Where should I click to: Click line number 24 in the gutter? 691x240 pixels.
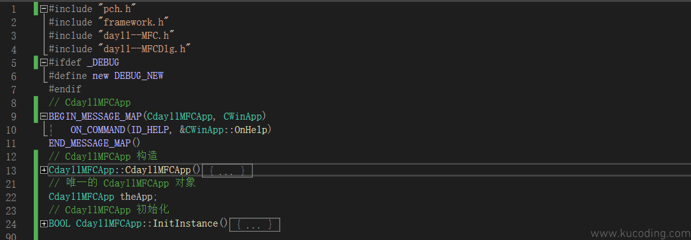tap(11, 224)
